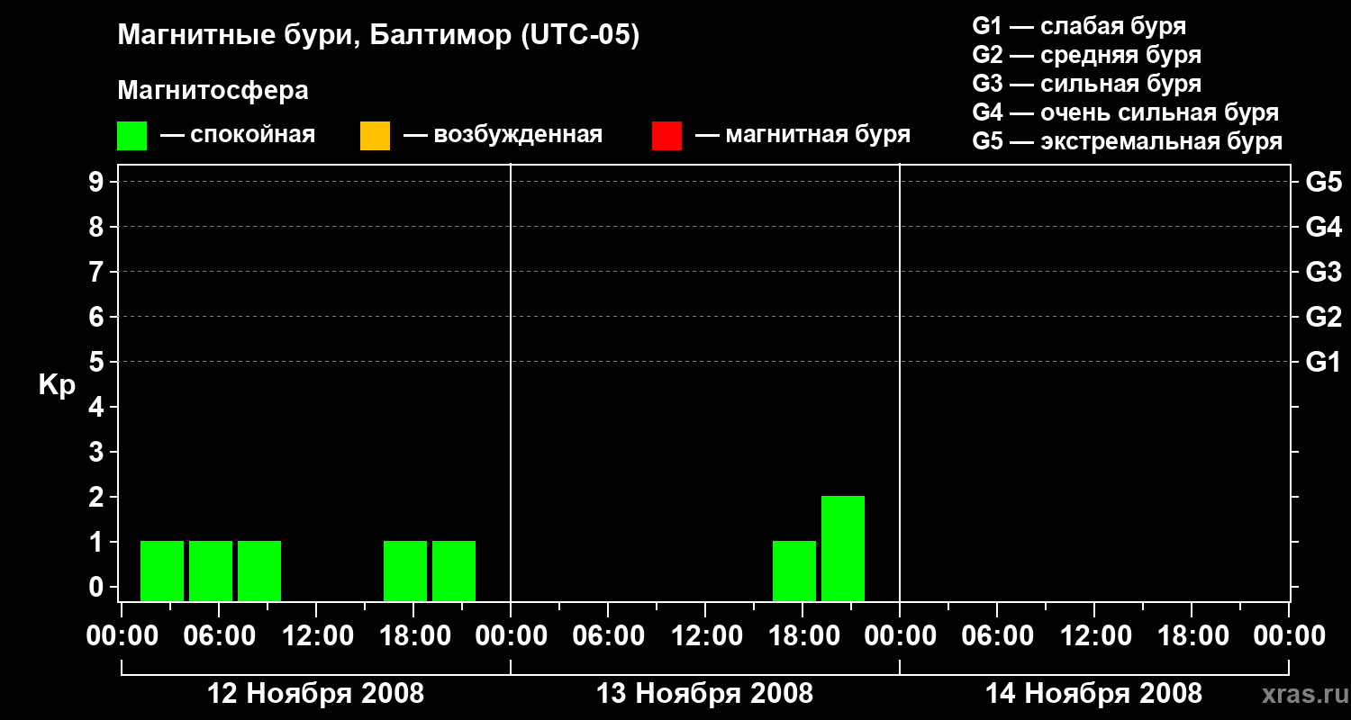Screen dimensions: 1351x720
Task: Click the '— магнитная буря' legend label
Action: (802, 135)
